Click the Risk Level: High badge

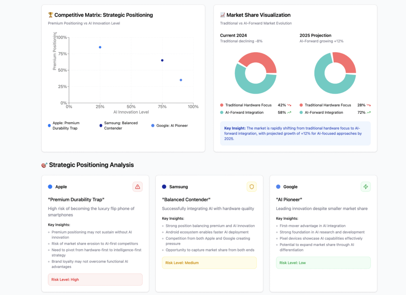pos(95,280)
